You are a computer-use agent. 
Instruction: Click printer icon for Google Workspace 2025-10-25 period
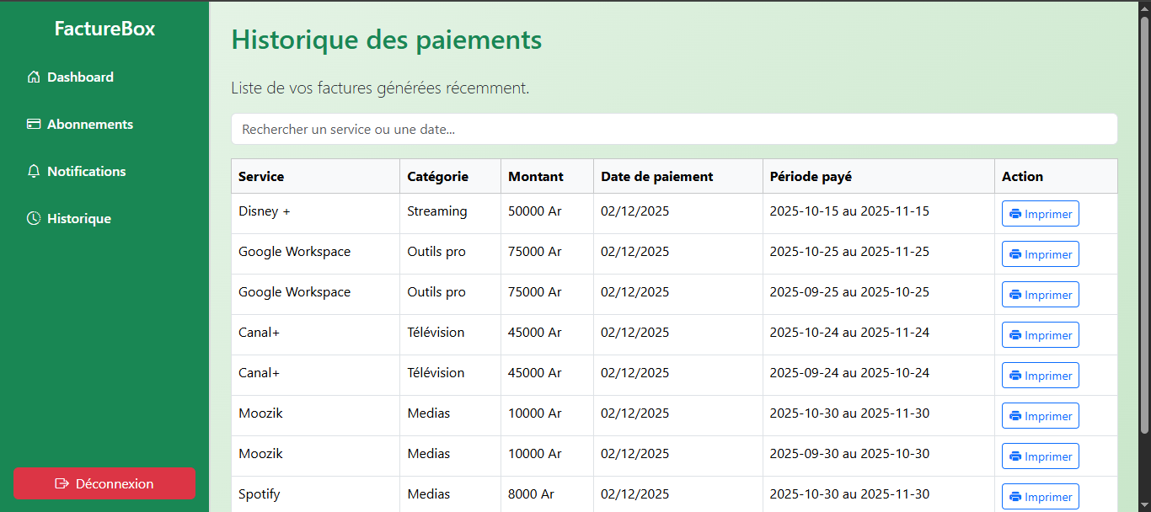tap(1015, 254)
